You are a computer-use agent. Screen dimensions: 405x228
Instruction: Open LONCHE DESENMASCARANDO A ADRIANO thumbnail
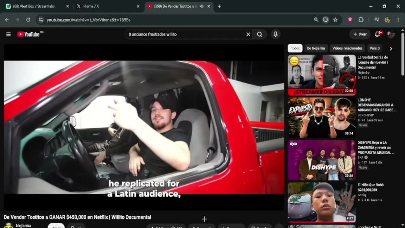click(x=322, y=117)
